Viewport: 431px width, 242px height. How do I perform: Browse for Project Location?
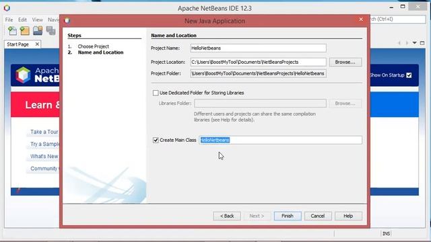(x=345, y=62)
